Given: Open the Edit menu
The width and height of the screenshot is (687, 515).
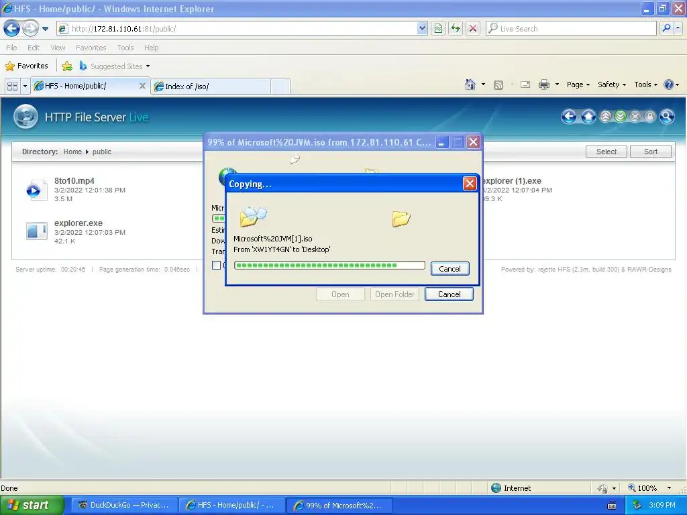Looking at the screenshot, I should click(34, 48).
